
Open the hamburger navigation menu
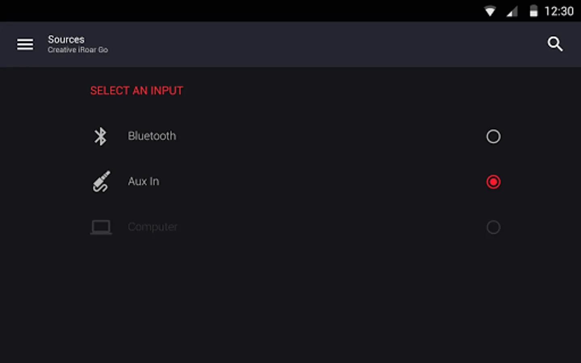pyautogui.click(x=25, y=44)
